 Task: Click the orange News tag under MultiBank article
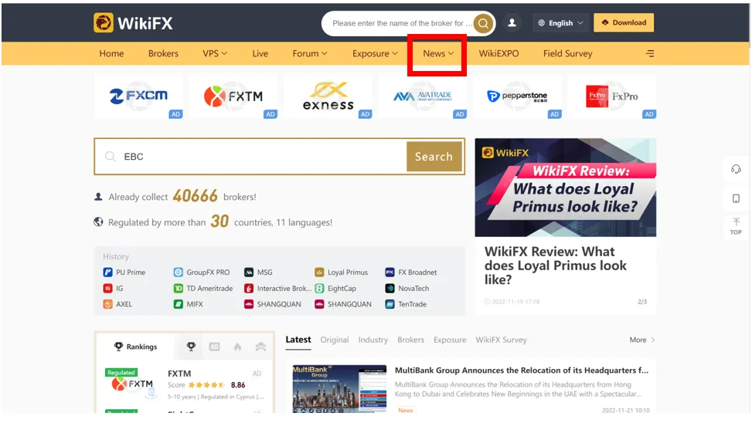click(405, 410)
